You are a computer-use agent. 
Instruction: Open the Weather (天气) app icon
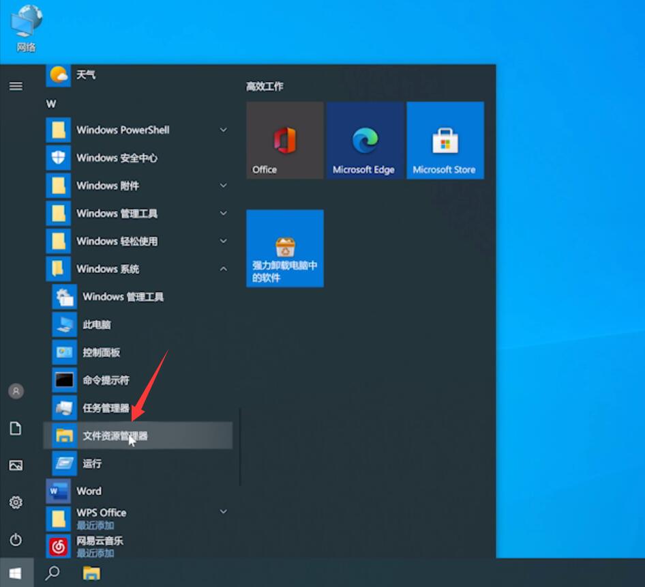click(58, 75)
